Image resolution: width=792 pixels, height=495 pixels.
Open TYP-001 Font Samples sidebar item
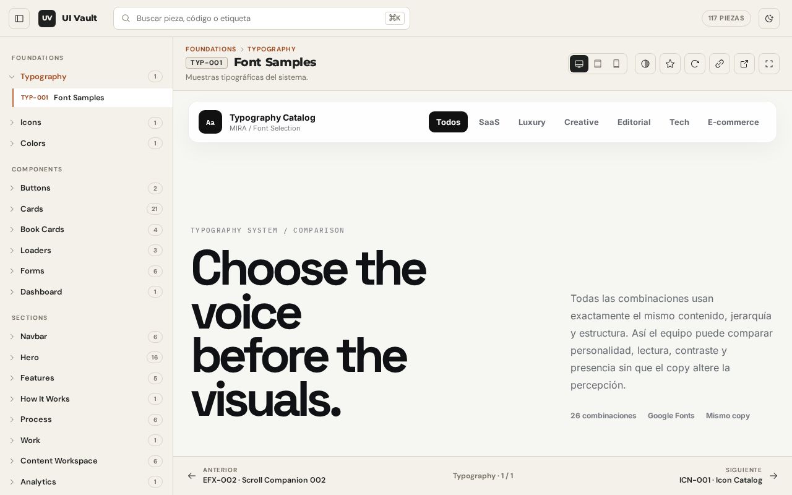click(93, 98)
